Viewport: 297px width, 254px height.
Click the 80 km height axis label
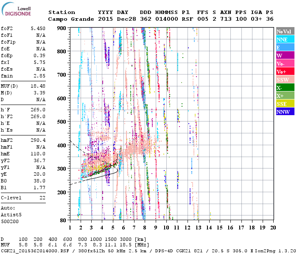(63, 221)
